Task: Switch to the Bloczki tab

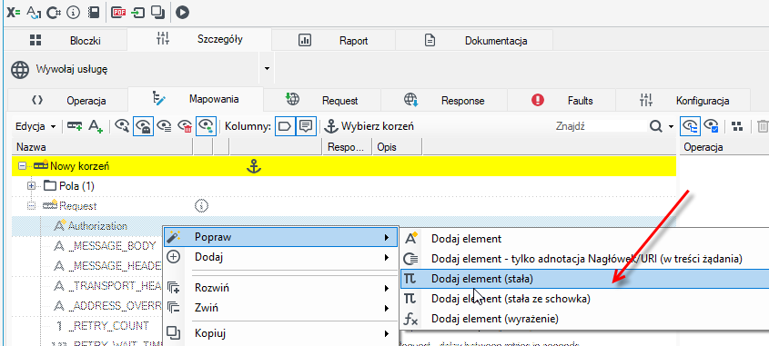Action: coord(66,41)
